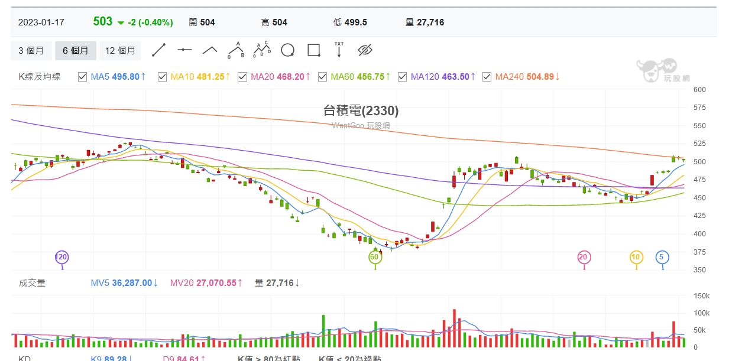Viewport: 729px width, 361px height.
Task: Uncheck the MA240 moving average checkbox
Action: tap(487, 77)
